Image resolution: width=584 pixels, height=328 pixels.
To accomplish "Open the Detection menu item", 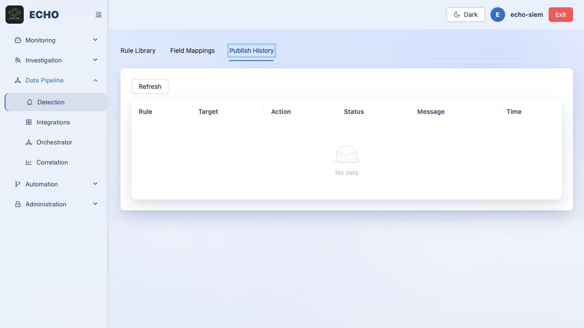I will 56,102.
